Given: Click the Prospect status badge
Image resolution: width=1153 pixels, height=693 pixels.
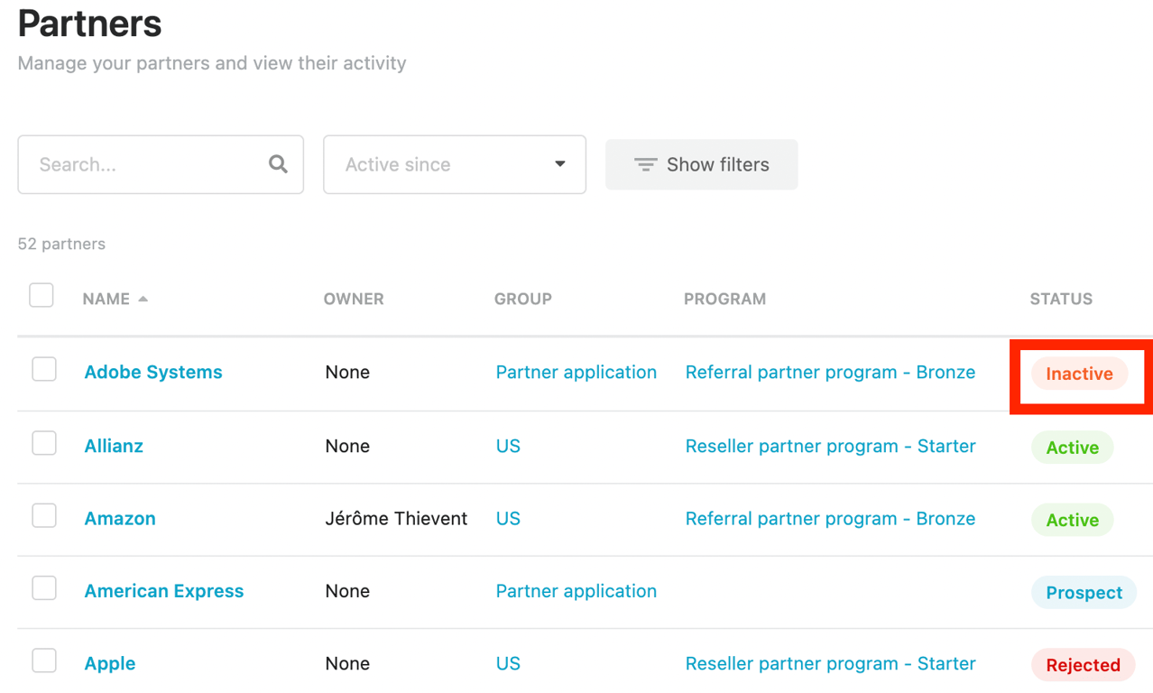Looking at the screenshot, I should click(x=1084, y=593).
